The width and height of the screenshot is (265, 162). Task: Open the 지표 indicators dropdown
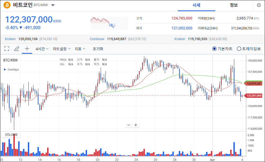point(80,49)
